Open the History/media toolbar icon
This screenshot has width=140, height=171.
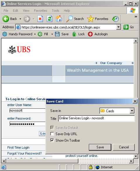pos(115,19)
